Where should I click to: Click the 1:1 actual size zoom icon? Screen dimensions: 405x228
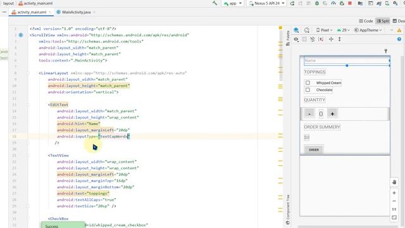394,209
